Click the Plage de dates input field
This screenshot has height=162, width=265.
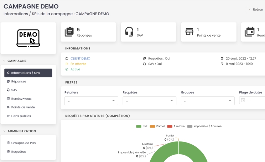point(252,100)
